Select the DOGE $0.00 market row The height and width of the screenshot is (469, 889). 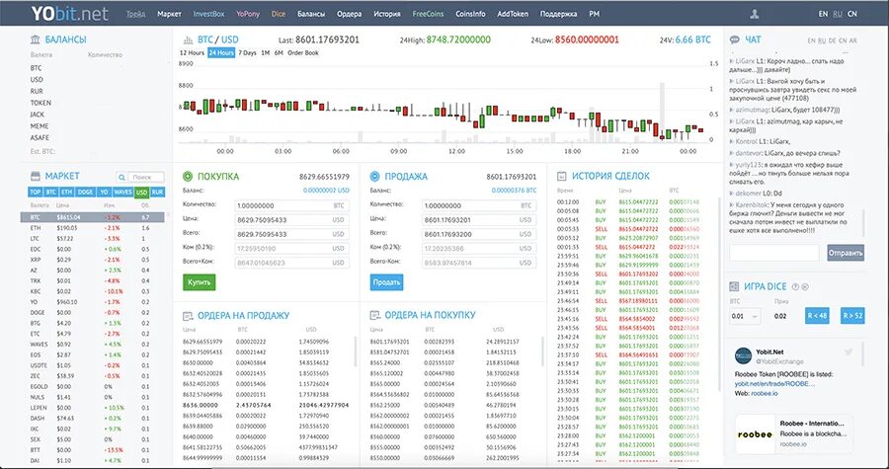[x=93, y=313]
